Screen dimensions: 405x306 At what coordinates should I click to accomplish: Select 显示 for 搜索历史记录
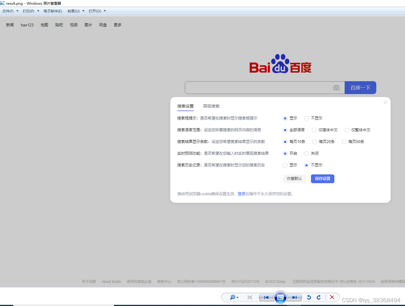(285, 165)
